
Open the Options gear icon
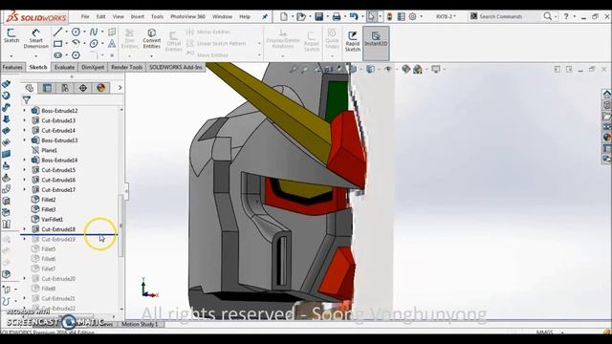click(412, 16)
